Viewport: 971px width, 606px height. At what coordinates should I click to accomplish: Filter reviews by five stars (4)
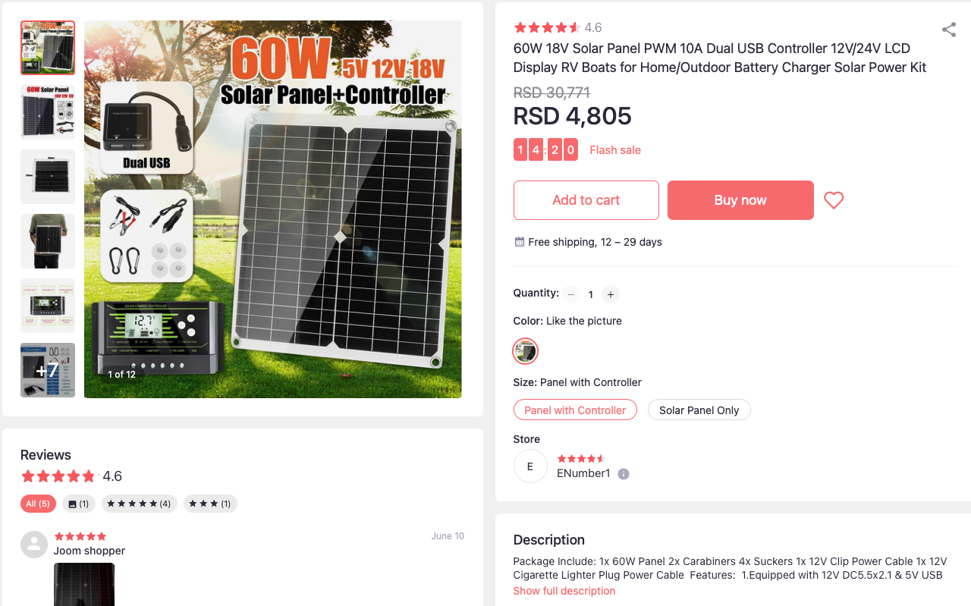pos(140,504)
